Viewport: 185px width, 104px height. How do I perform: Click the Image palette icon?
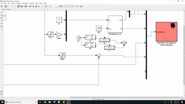pos(1,26)
